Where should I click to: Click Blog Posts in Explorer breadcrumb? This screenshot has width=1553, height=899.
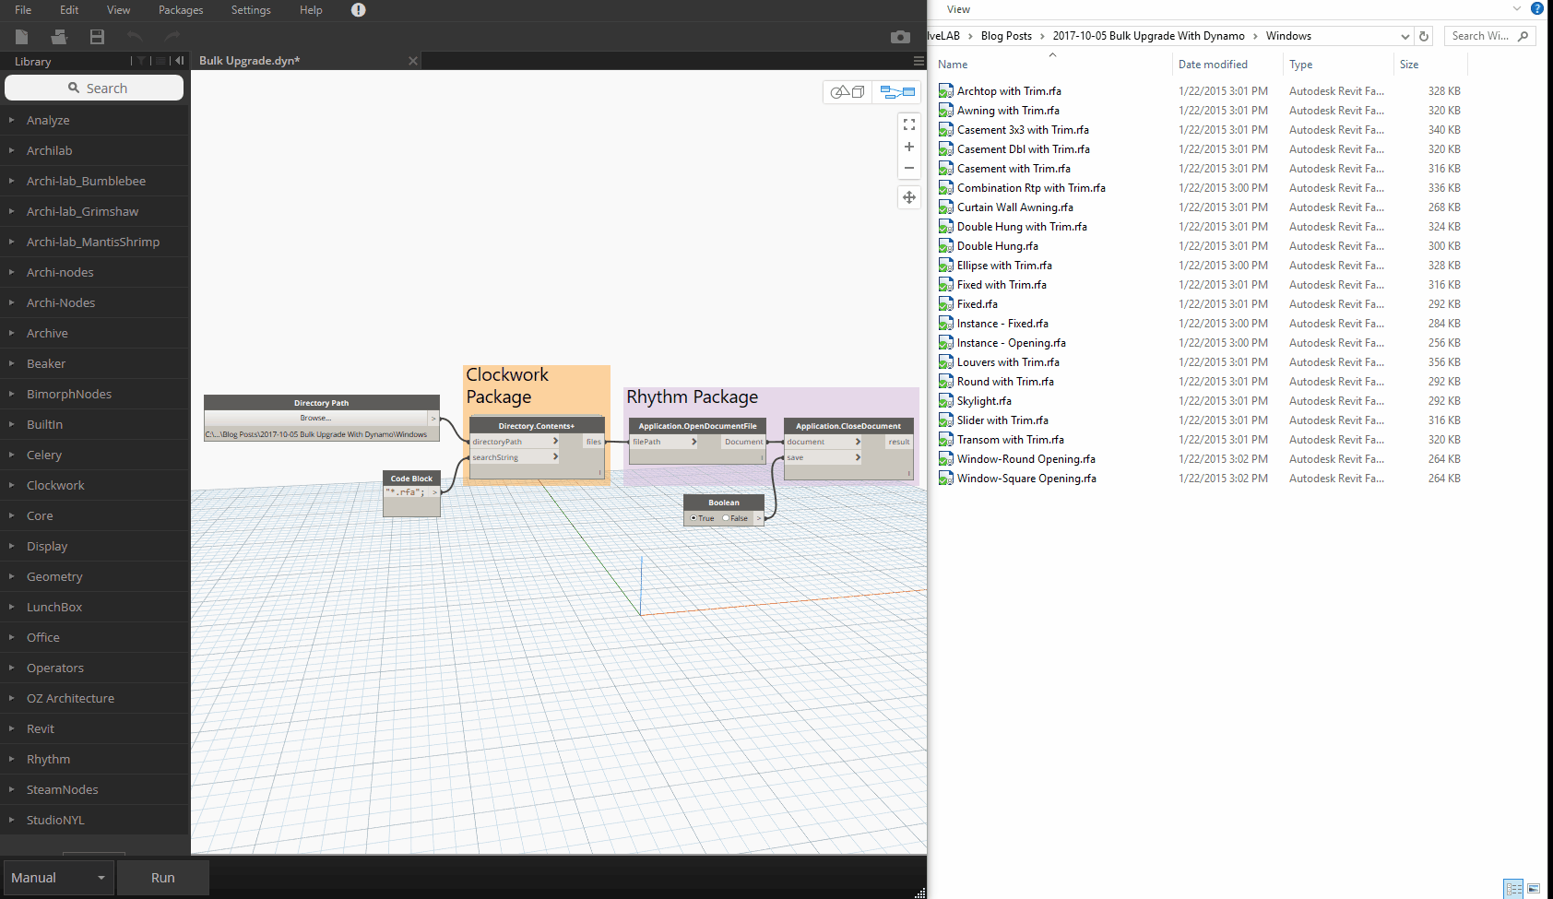pos(1006,36)
